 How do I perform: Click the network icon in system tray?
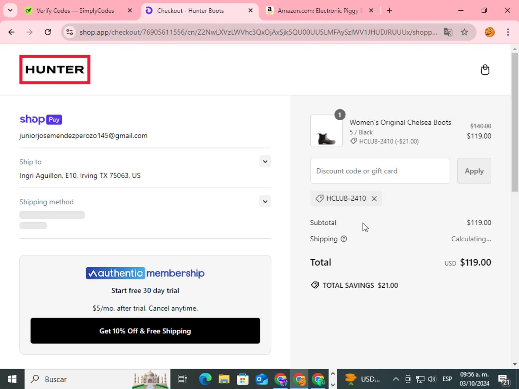click(x=420, y=379)
